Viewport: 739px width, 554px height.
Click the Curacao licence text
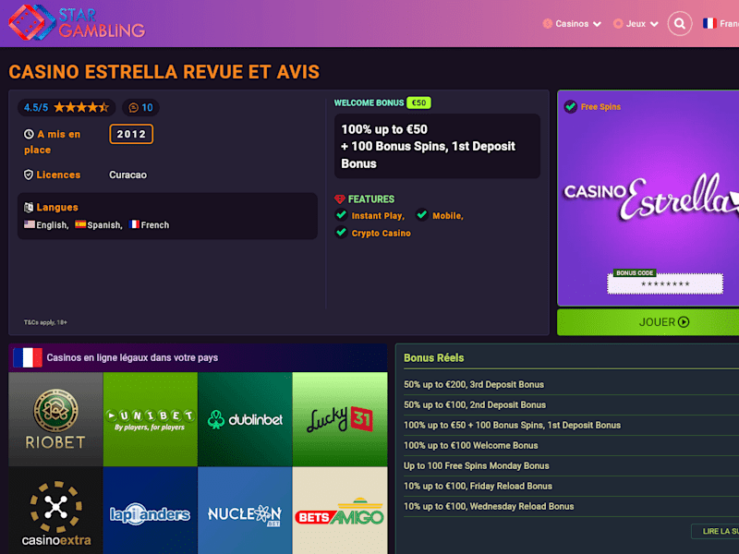127,175
